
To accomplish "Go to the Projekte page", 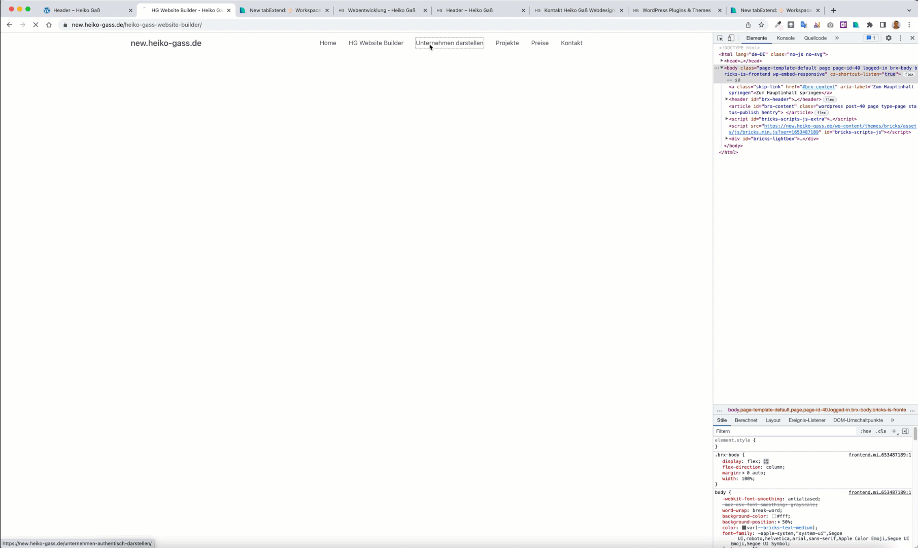I will click(x=507, y=43).
